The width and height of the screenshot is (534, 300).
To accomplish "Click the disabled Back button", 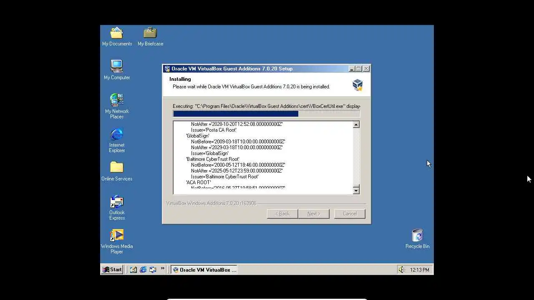I will [282, 214].
